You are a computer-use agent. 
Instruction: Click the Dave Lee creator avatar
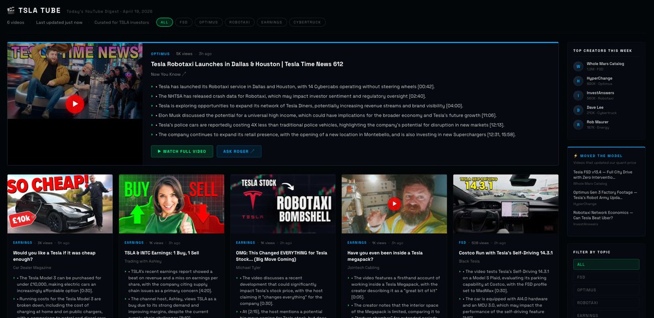pos(578,110)
